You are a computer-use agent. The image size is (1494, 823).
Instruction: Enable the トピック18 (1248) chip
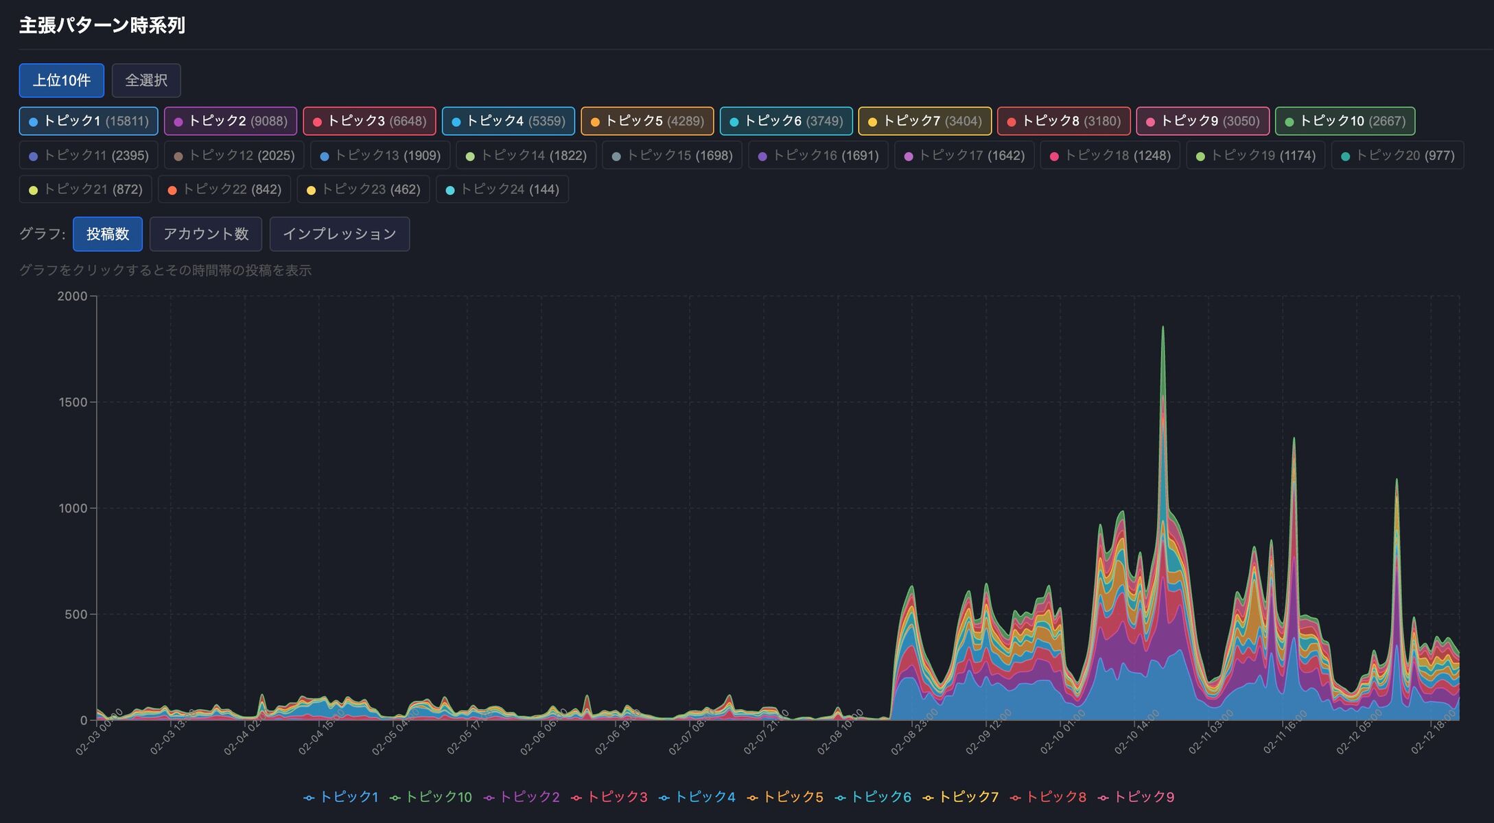[1110, 156]
